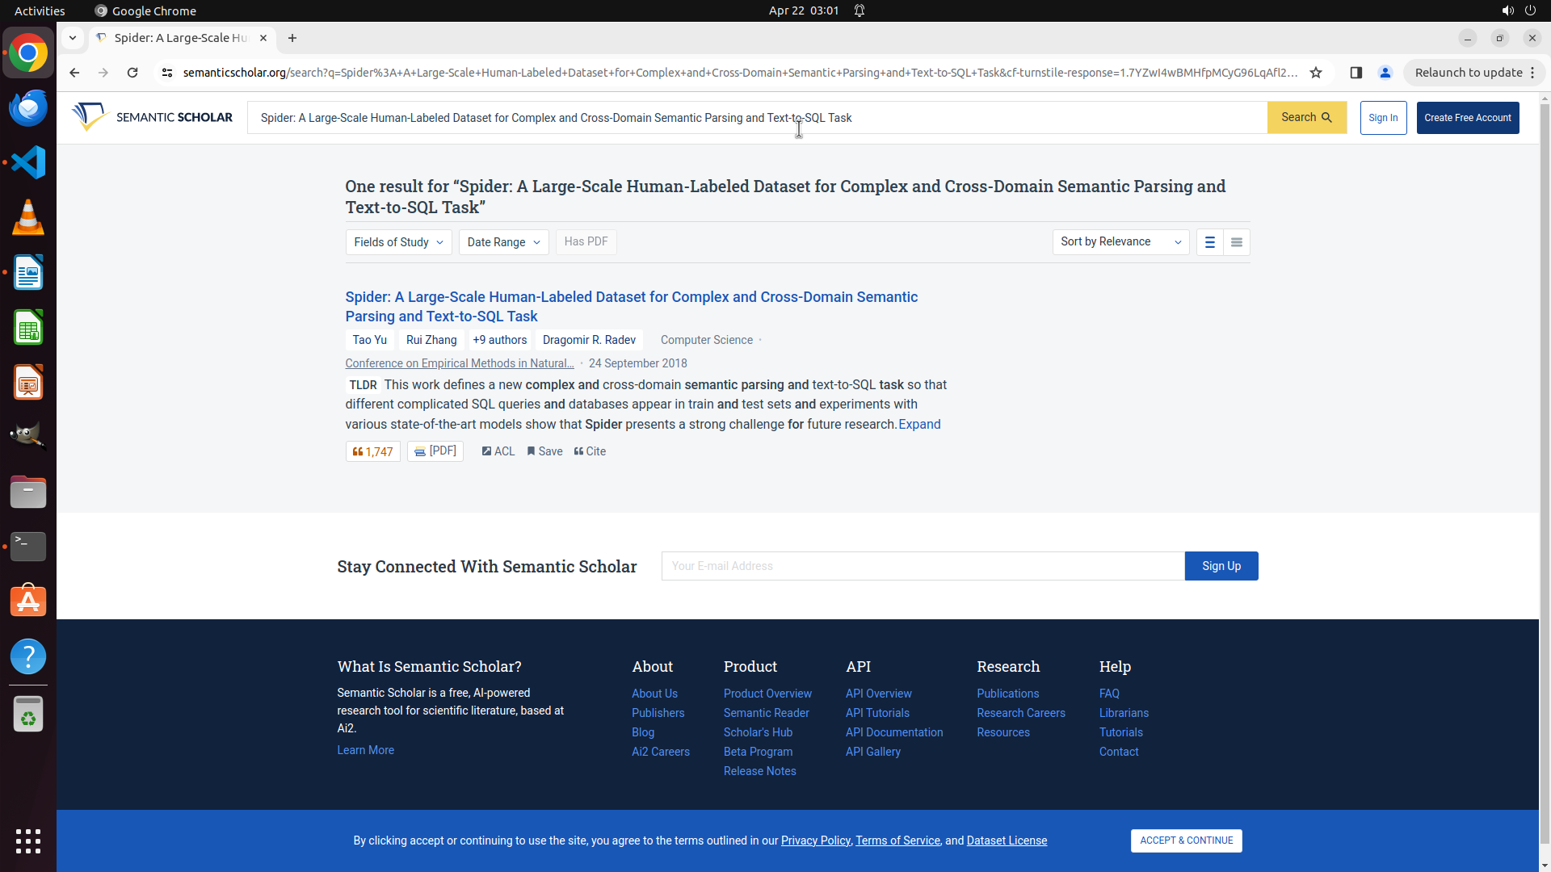Expand the Fields of Study dropdown

pyautogui.click(x=398, y=242)
